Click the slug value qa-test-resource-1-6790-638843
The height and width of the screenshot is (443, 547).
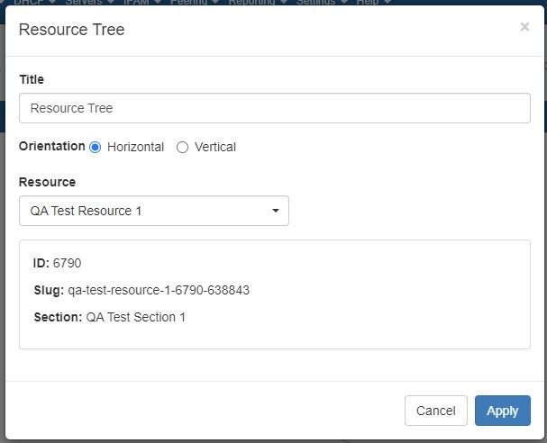pyautogui.click(x=159, y=290)
